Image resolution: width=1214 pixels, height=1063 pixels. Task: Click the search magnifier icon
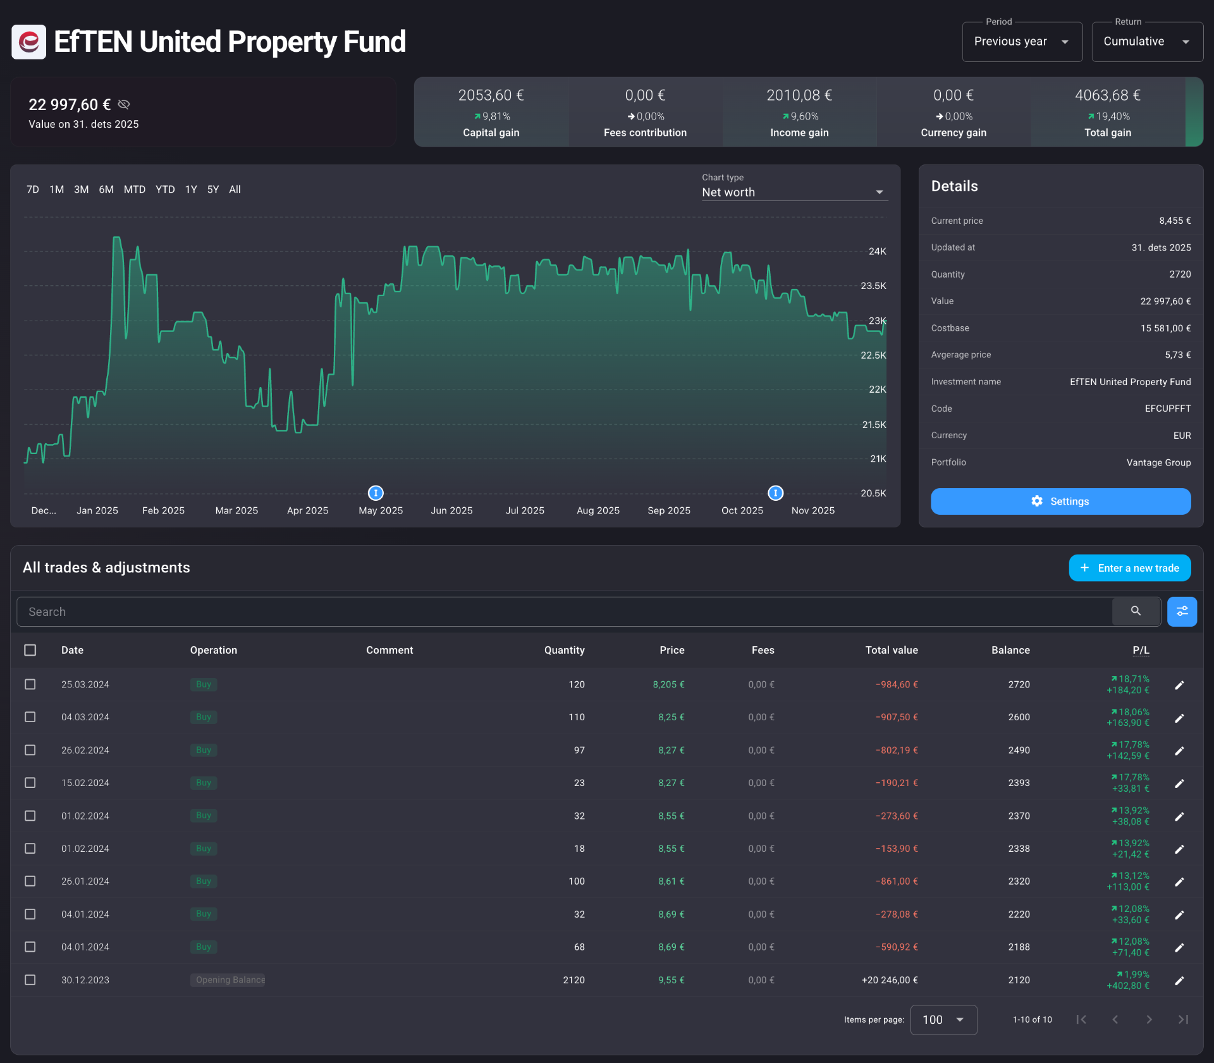[1136, 611]
